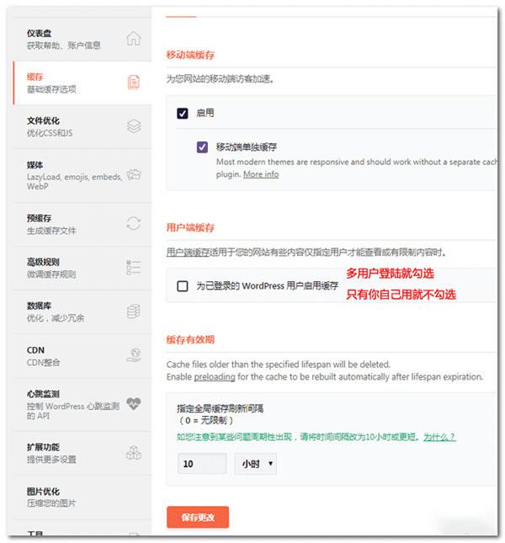Follow the preloading link
The width and height of the screenshot is (505, 543).
coord(215,377)
